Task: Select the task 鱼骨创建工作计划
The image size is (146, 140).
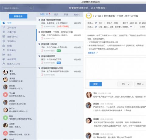Action: (x=60, y=47)
